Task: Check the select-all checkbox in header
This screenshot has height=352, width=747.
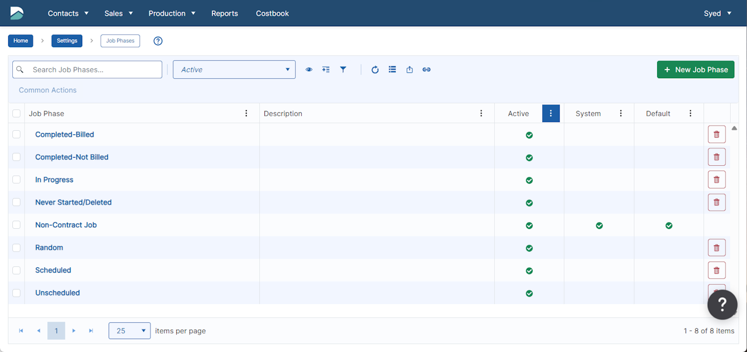Action: pyautogui.click(x=16, y=114)
